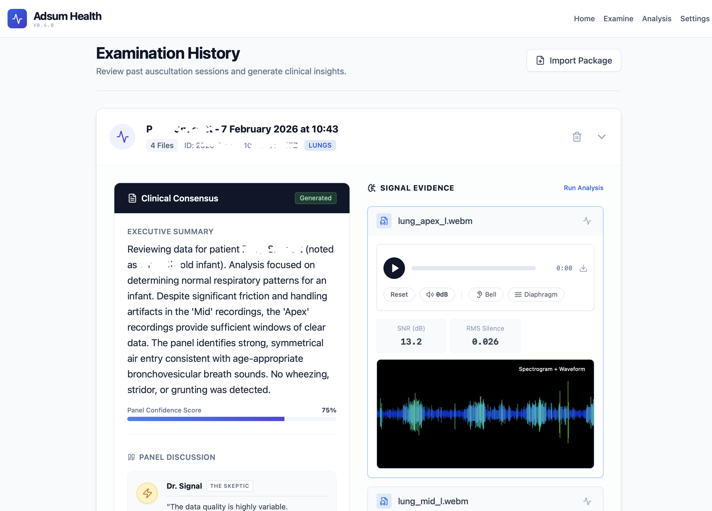Toggle the 0dB volume gain button
Viewport: 712px width, 511px height.
pyautogui.click(x=437, y=294)
